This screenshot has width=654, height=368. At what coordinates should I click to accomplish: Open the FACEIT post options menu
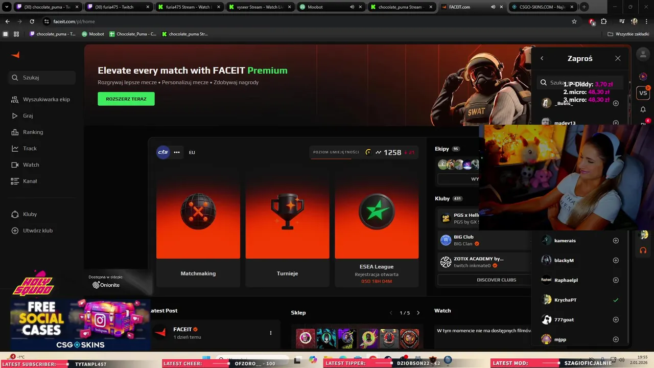point(271,333)
